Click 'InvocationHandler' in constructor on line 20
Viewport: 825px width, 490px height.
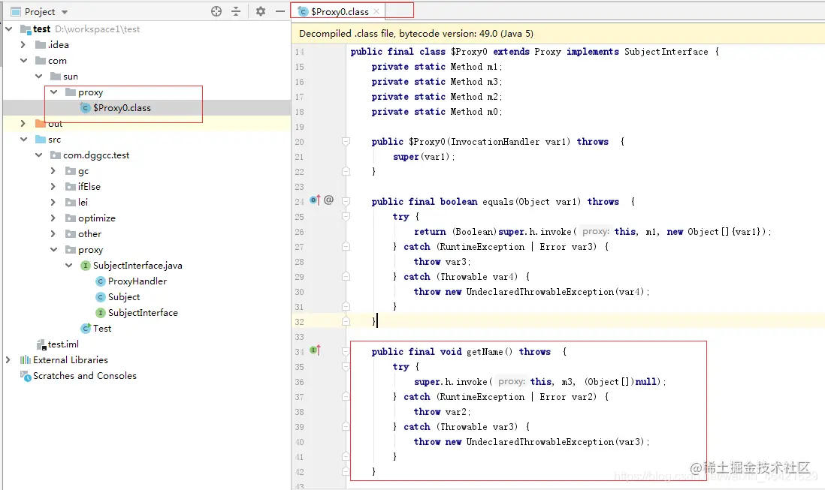pos(495,141)
